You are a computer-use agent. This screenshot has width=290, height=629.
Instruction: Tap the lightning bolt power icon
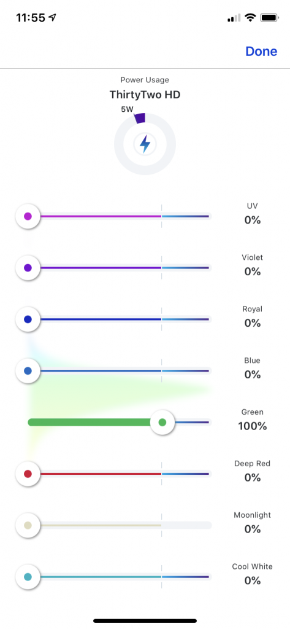pyautogui.click(x=145, y=144)
